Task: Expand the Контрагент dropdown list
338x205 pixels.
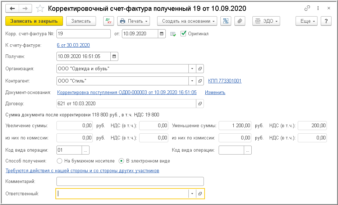Action: (192, 81)
